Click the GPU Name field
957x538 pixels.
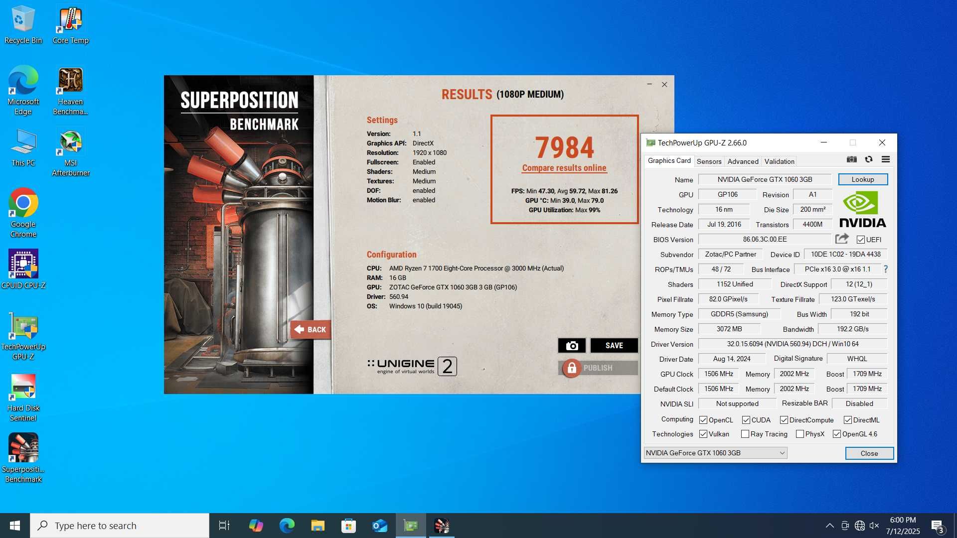point(765,179)
